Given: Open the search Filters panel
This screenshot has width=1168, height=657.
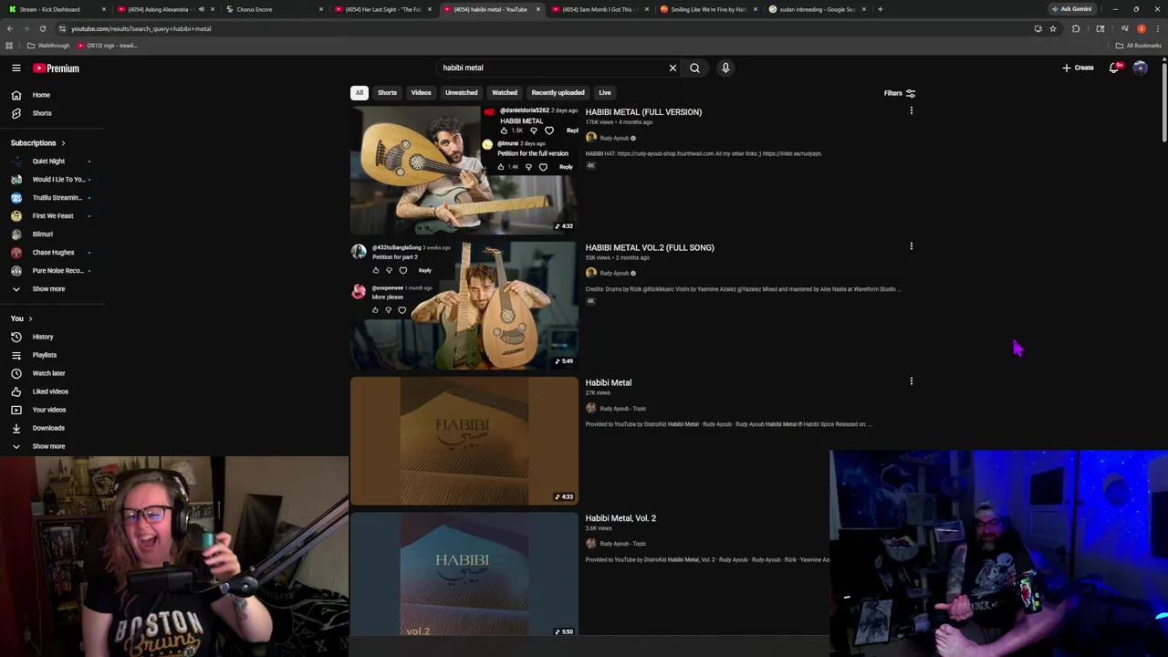Looking at the screenshot, I should pos(900,93).
